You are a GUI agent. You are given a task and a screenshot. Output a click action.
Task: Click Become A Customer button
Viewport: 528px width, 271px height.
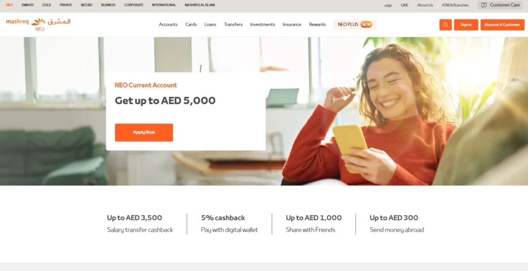(x=502, y=25)
